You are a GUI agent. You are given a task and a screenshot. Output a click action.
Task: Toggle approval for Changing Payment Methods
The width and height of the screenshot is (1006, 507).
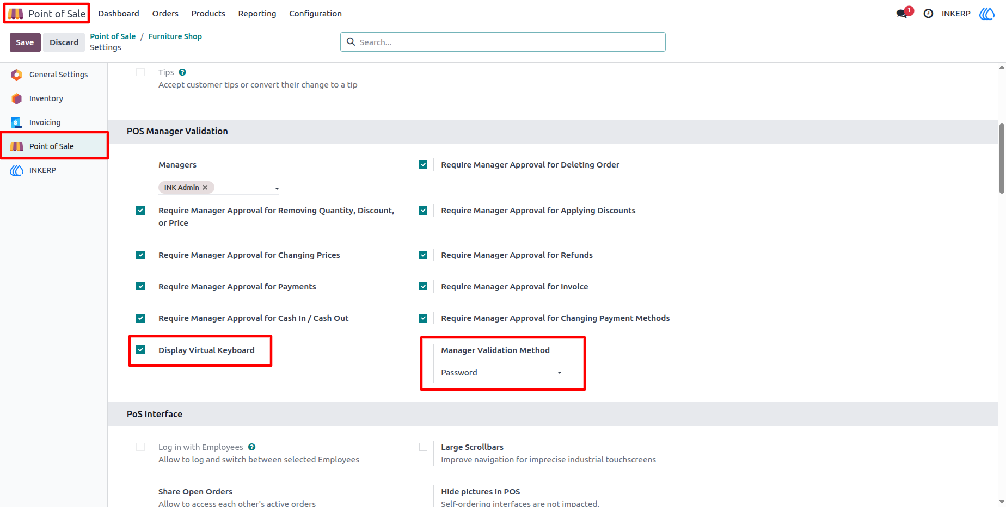pyautogui.click(x=423, y=318)
